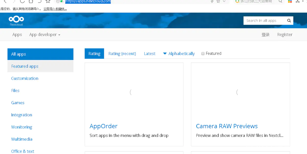Open the Integration category
The width and height of the screenshot is (307, 154).
(22, 115)
